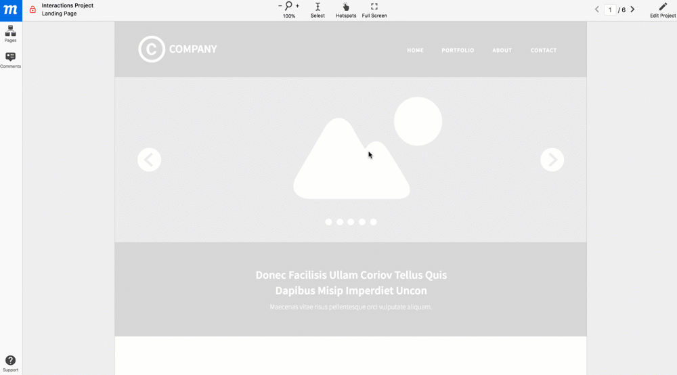Zoom in with the plus button
The image size is (677, 375).
297,6
